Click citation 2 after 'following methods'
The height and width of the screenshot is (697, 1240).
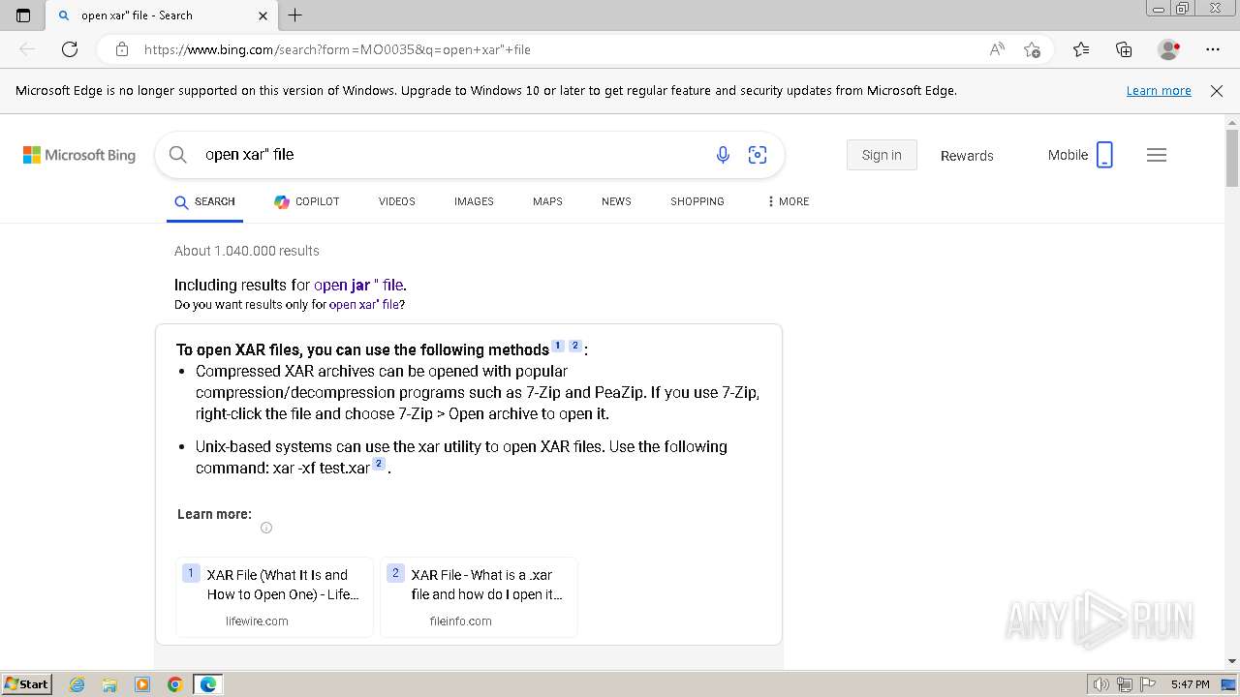pyautogui.click(x=574, y=346)
